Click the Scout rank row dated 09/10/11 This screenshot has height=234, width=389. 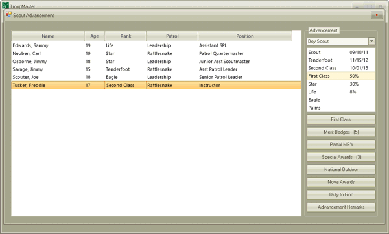tap(341, 52)
